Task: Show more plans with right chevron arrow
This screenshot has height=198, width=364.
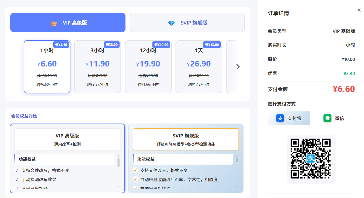Action: pyautogui.click(x=238, y=67)
